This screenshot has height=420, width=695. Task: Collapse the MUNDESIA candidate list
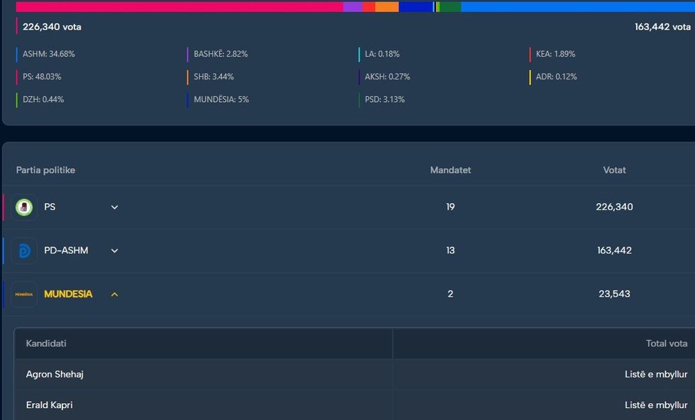(x=115, y=294)
